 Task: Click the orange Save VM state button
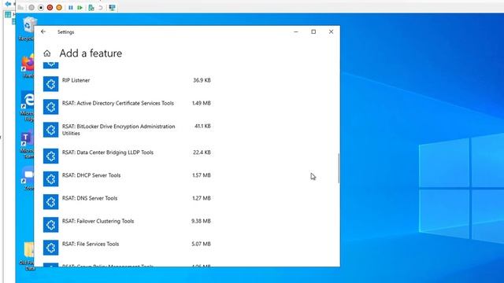pos(59,7)
